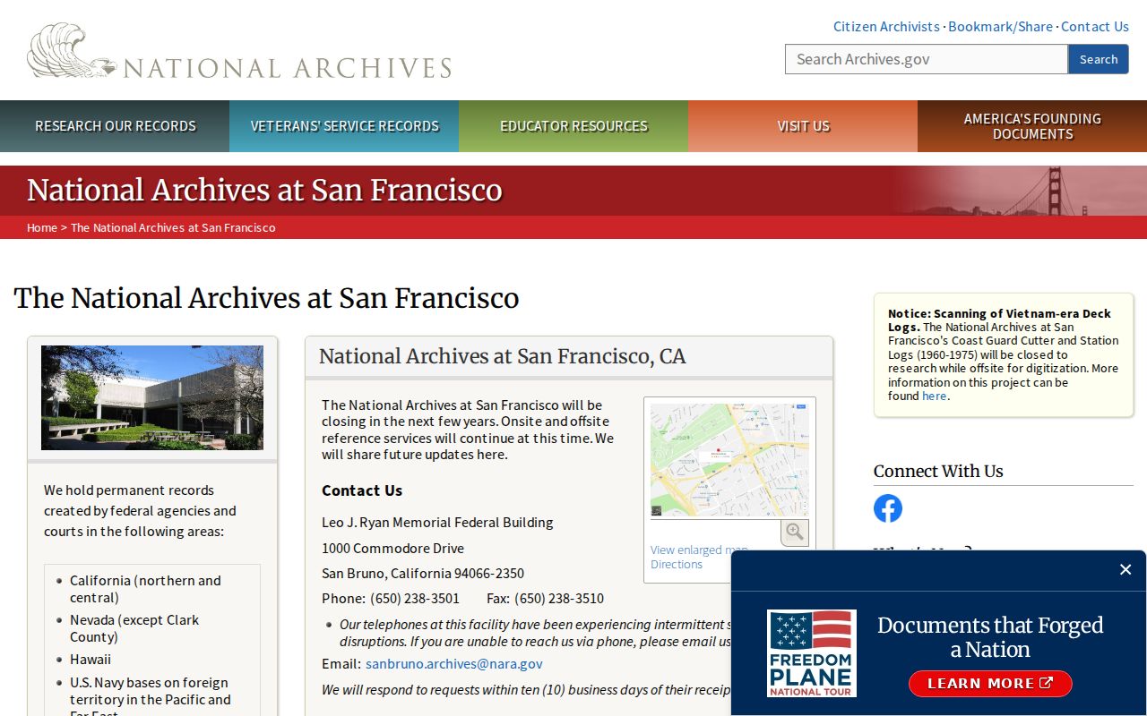Click the Search button
Screen dimensions: 1147x716
coord(1099,59)
